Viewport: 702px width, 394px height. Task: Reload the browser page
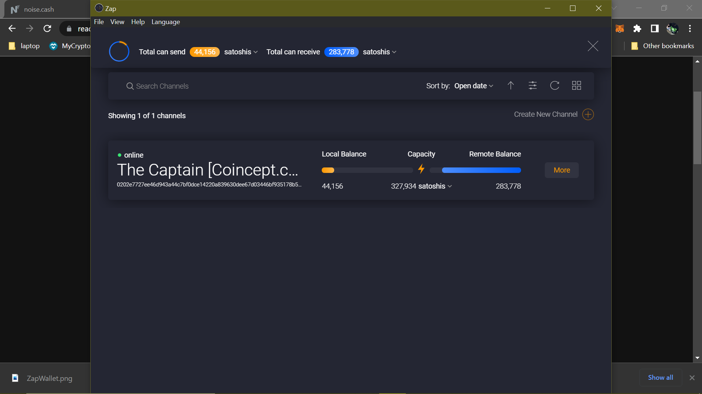pyautogui.click(x=47, y=28)
